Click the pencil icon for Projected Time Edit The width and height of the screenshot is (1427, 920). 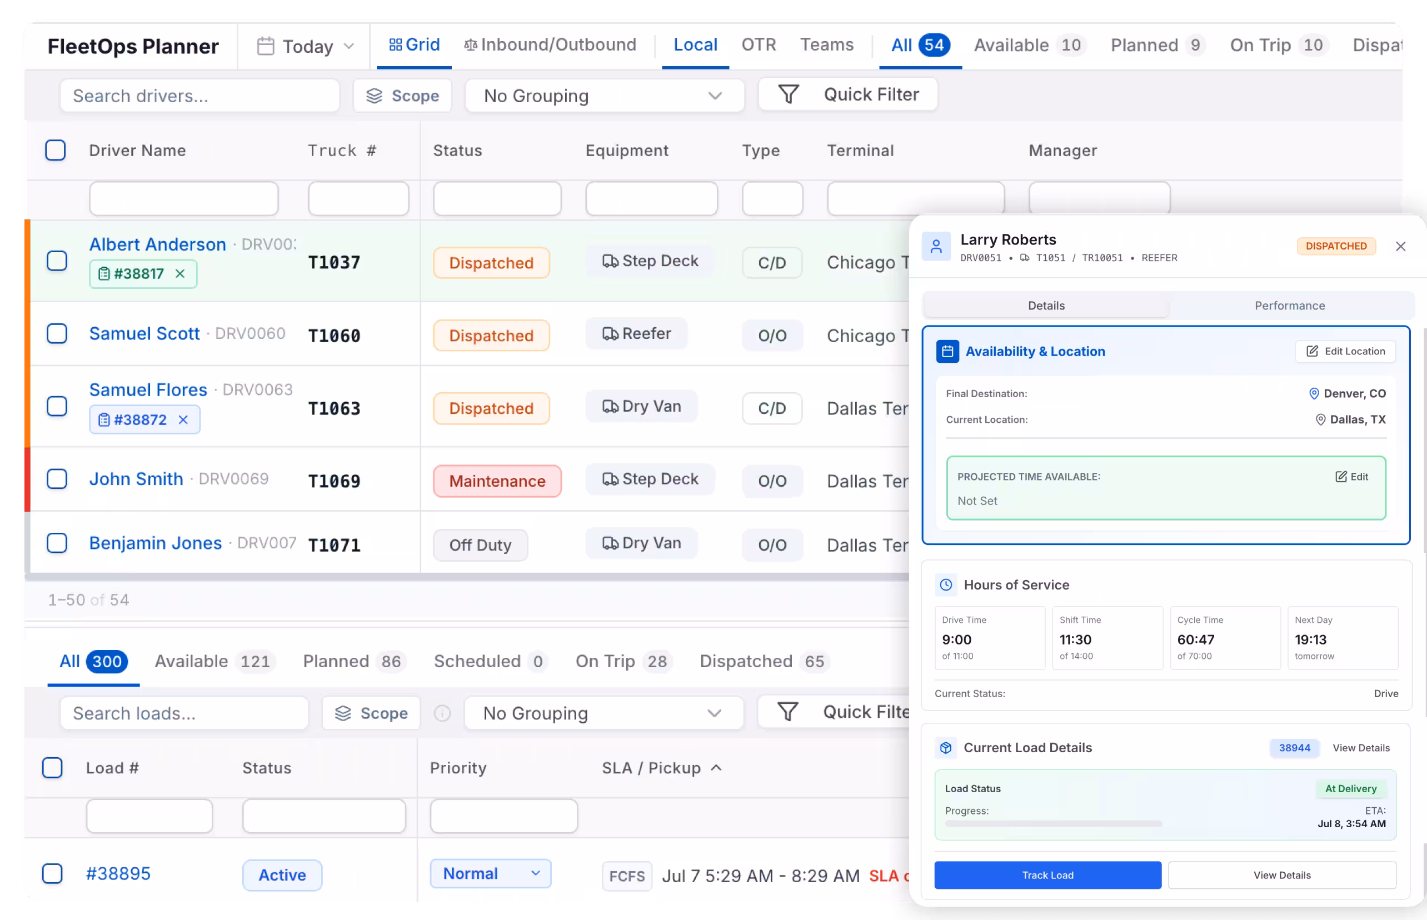[x=1340, y=477]
